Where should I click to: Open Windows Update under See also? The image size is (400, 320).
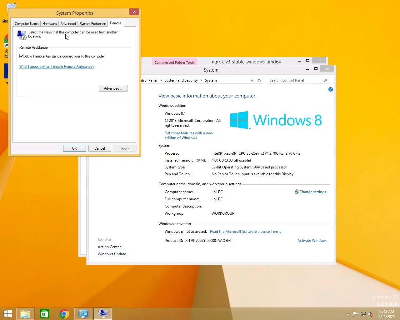pos(112,254)
